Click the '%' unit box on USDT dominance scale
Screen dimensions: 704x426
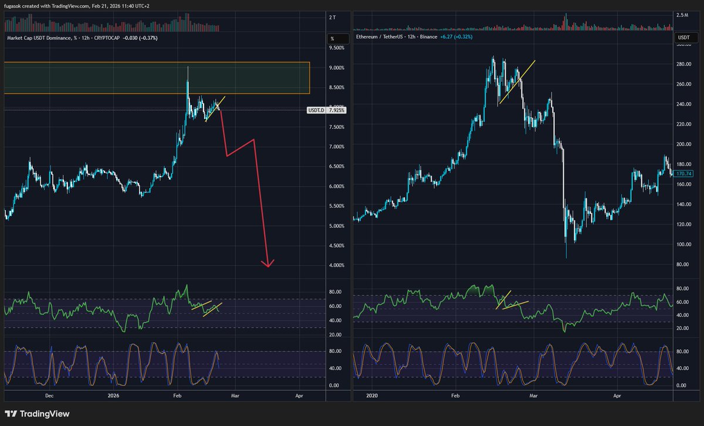click(x=337, y=39)
